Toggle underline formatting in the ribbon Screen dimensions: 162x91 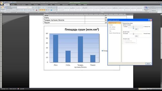(22, 10)
